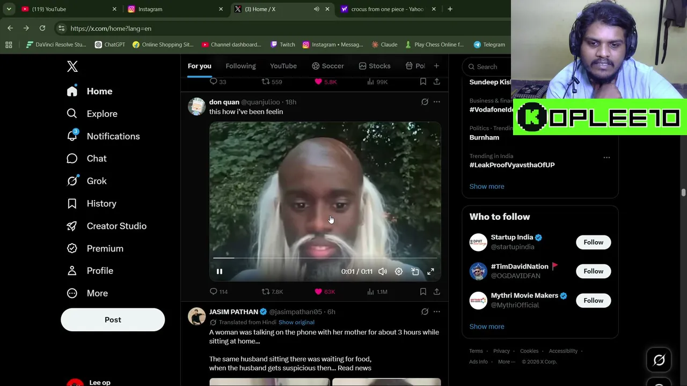Expand JASIM PATHAN's post via Read news
This screenshot has width=687, height=386.
pos(355,368)
